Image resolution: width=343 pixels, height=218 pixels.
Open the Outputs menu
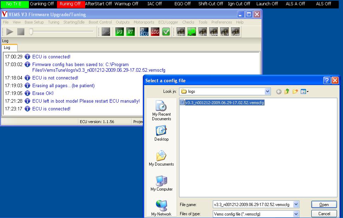(x=123, y=22)
